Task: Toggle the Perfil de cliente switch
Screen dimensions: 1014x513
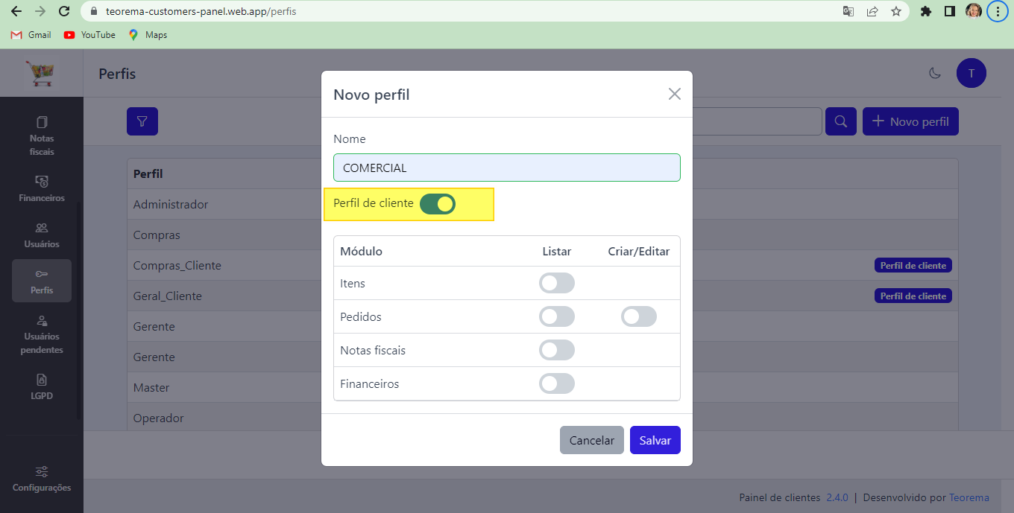Action: coord(438,204)
